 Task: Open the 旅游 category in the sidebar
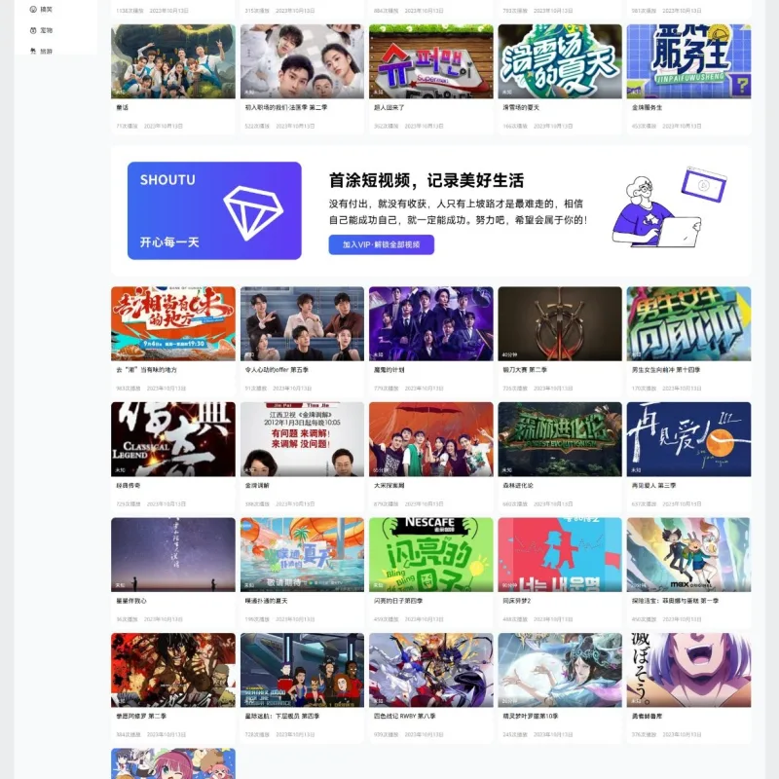pos(41,52)
